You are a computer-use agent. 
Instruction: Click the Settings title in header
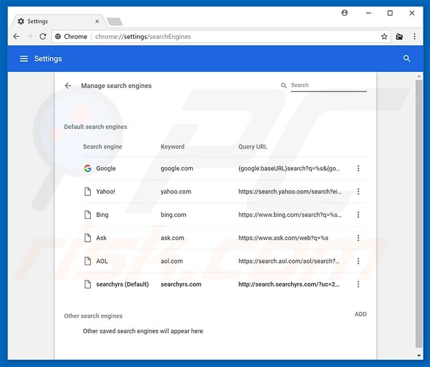pyautogui.click(x=48, y=59)
